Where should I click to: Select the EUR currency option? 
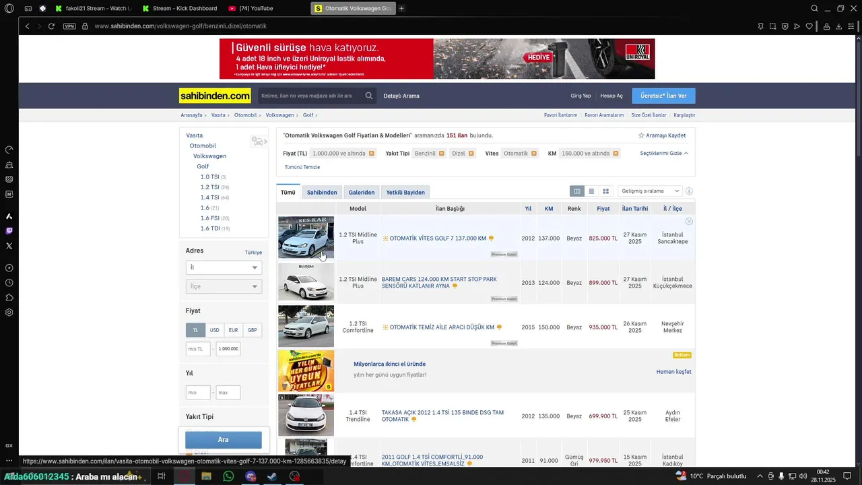[233, 330]
